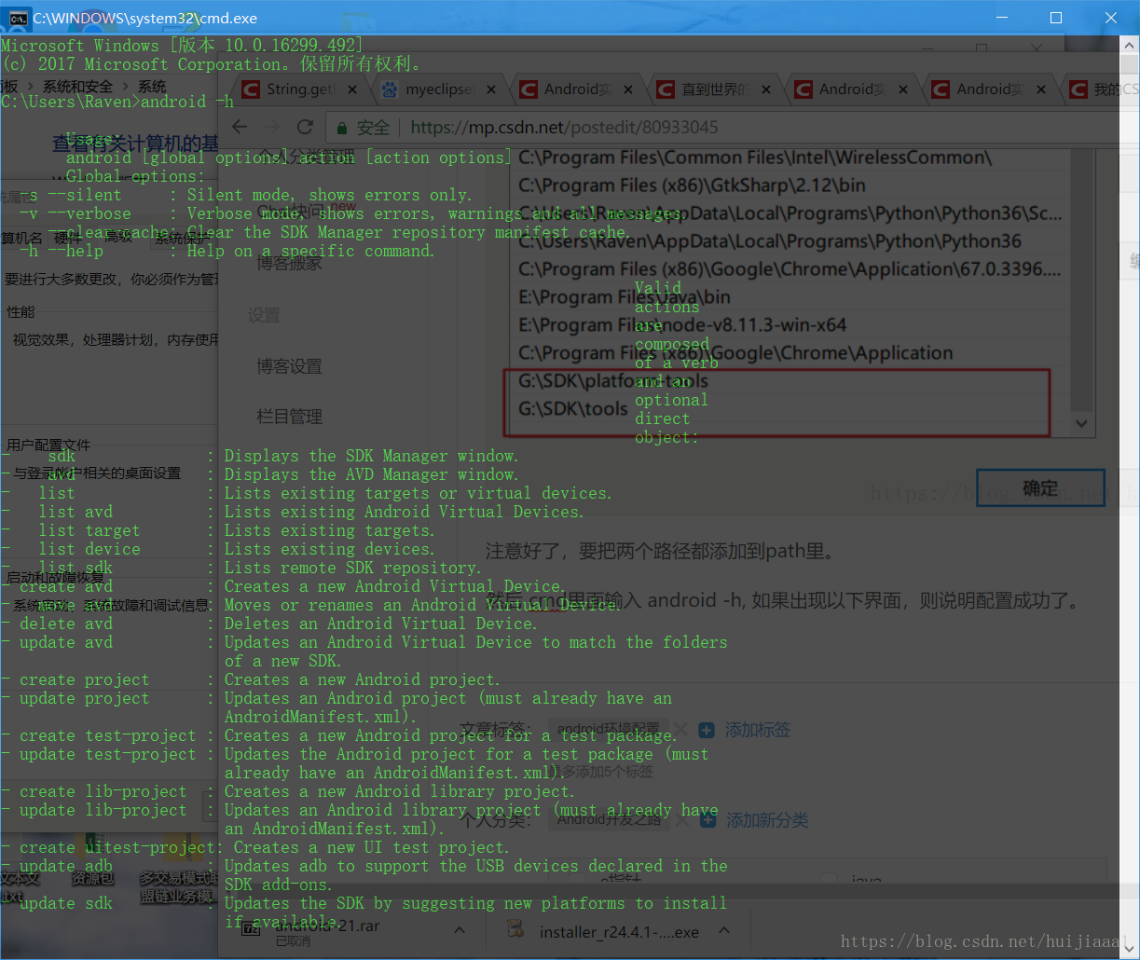
Task: Close the myeclipse Chrome tab
Action: point(491,89)
